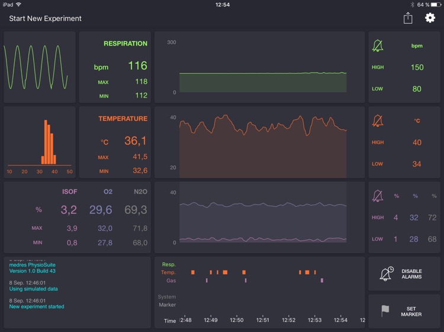Click current temperature value 36,1
This screenshot has width=444, height=332.
(136, 141)
